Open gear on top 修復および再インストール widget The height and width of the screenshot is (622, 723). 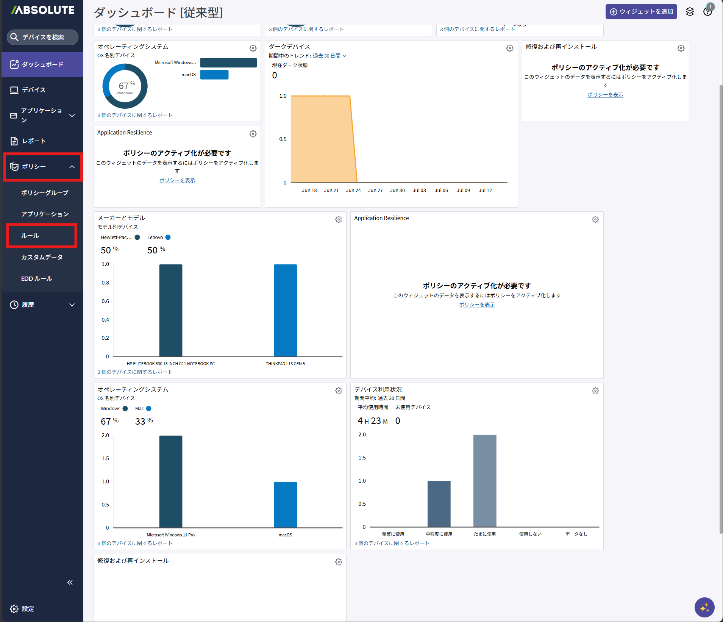681,48
